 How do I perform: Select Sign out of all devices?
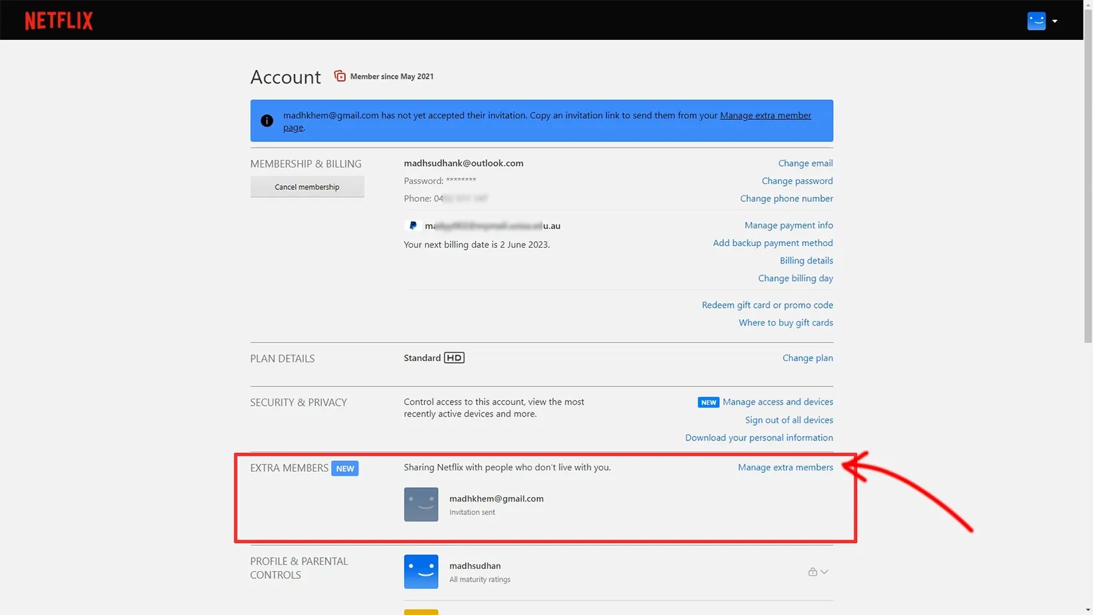pyautogui.click(x=789, y=420)
